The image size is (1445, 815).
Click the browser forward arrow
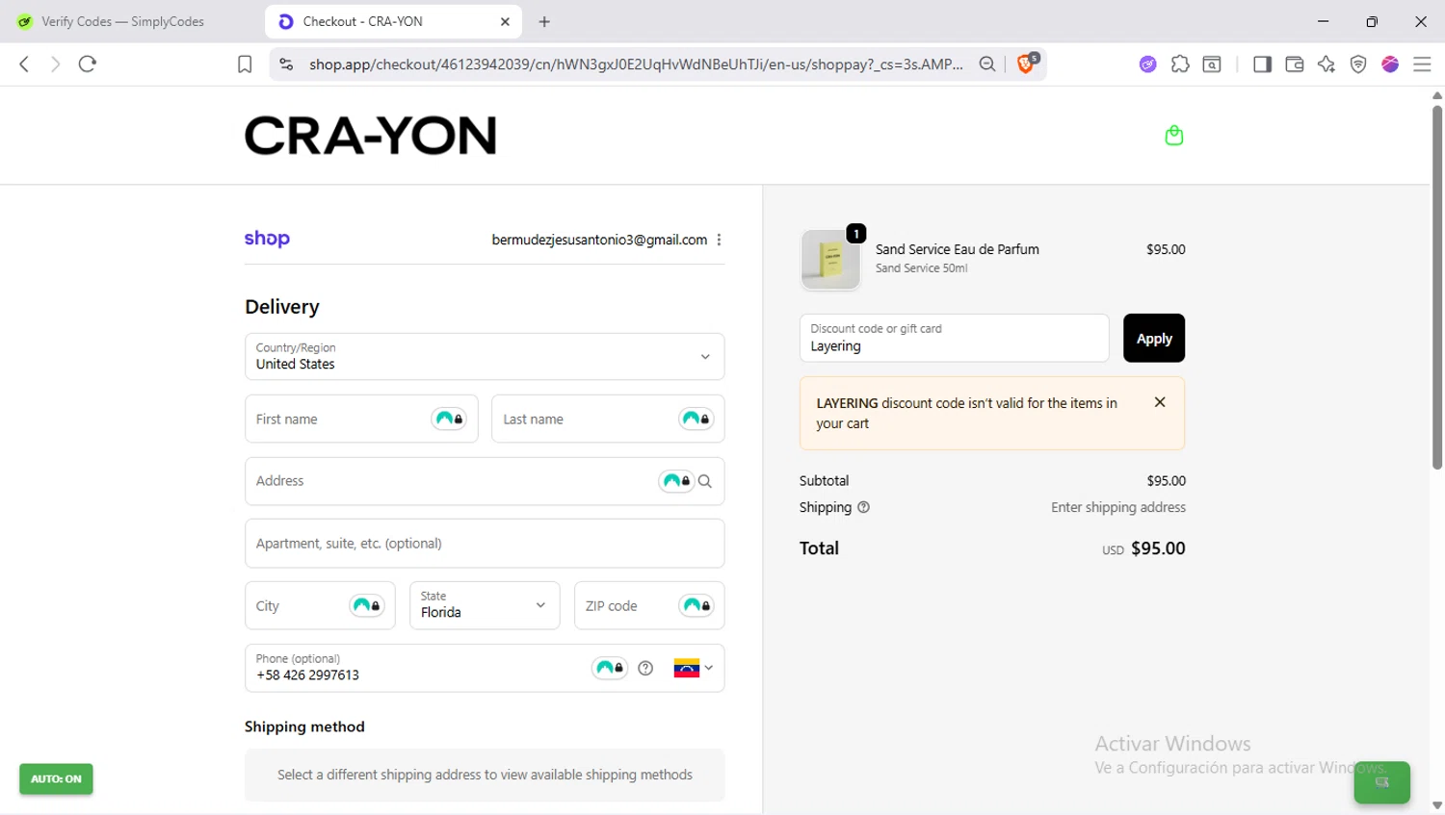(x=55, y=64)
